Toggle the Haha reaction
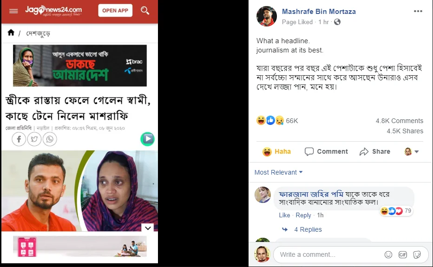 [276, 151]
